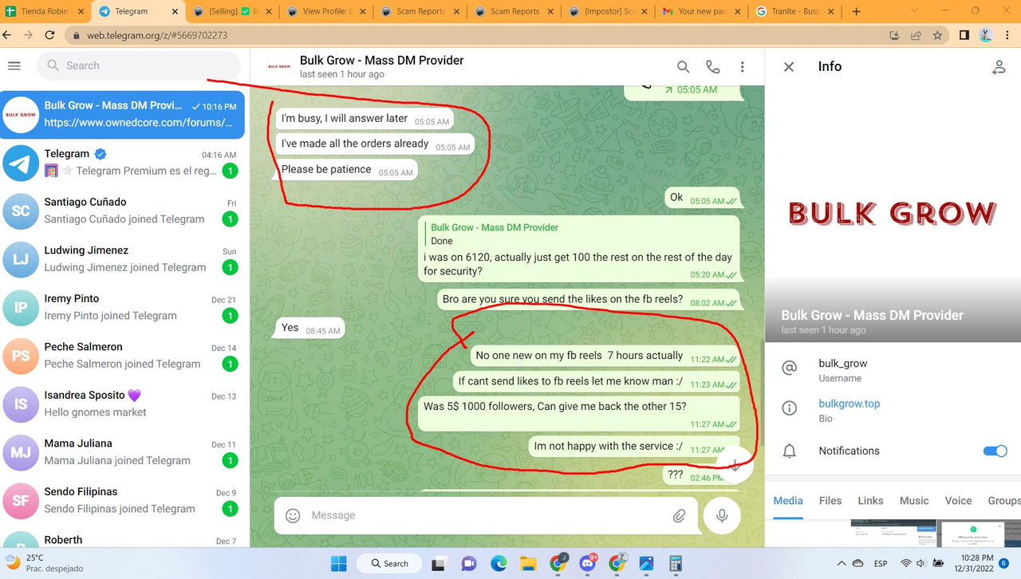Switch to the Your new pass Gmail tab
Image resolution: width=1021 pixels, height=579 pixels.
(700, 11)
